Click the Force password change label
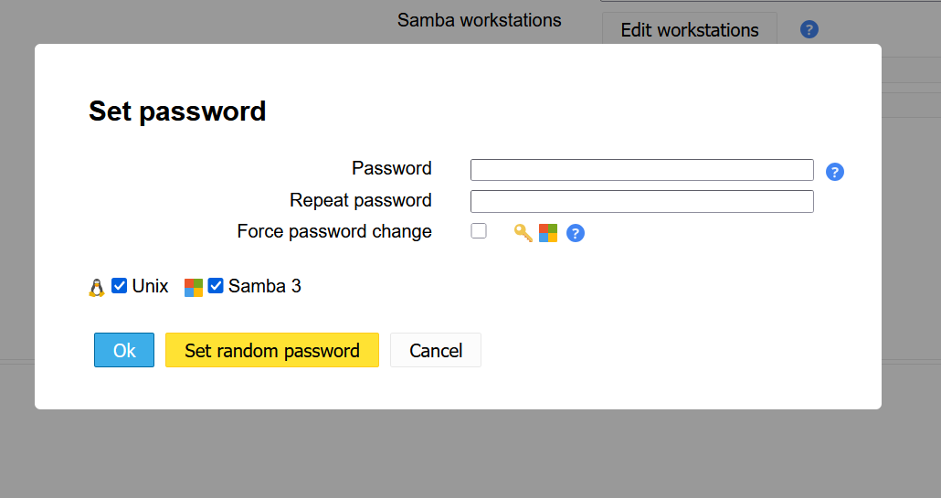941x498 pixels. [334, 231]
